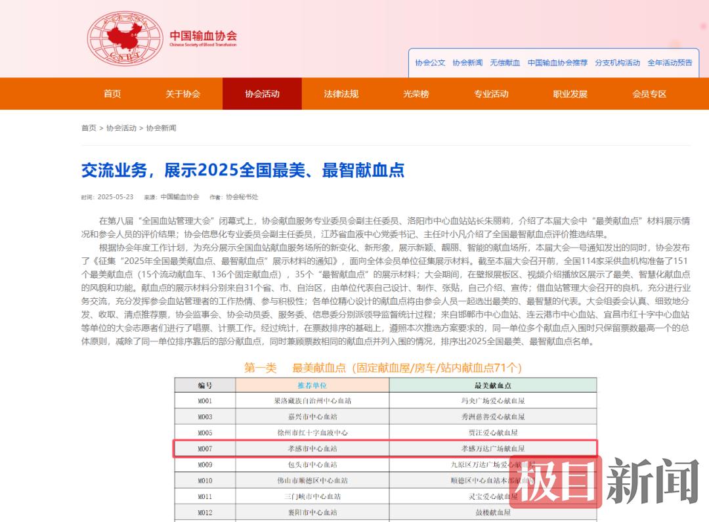
Task: Open the 首页 navigation item
Action: click(112, 94)
